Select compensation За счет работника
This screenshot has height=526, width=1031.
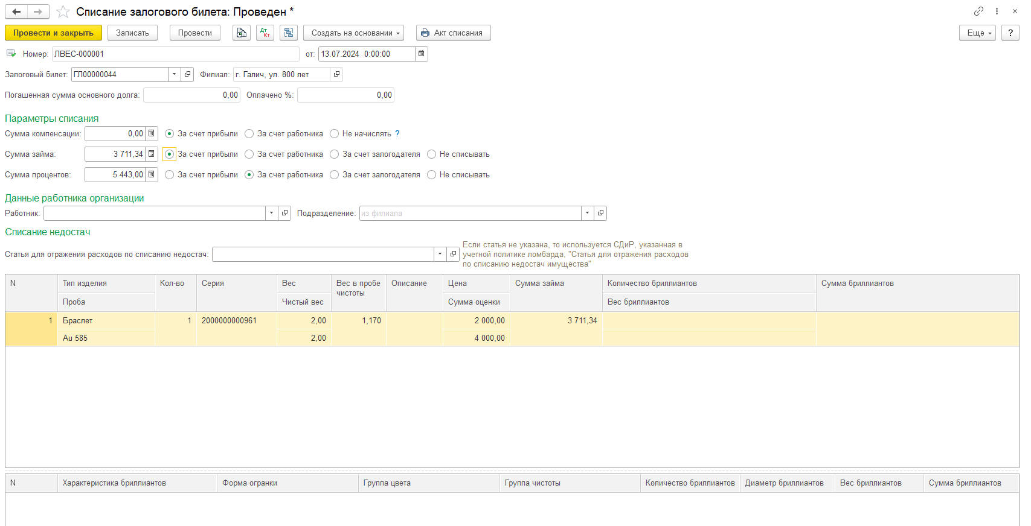point(249,133)
